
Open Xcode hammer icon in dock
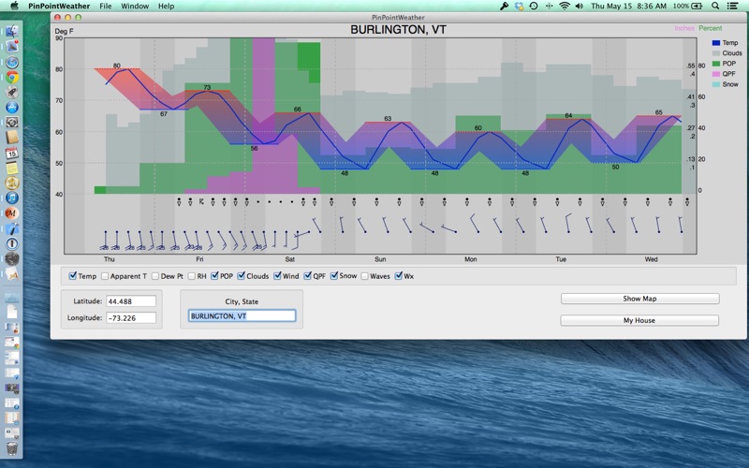12,228
